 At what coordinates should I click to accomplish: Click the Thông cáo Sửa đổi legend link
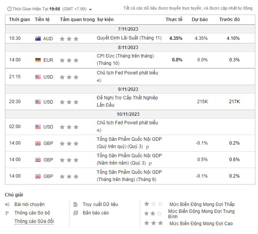pyautogui.click(x=34, y=221)
